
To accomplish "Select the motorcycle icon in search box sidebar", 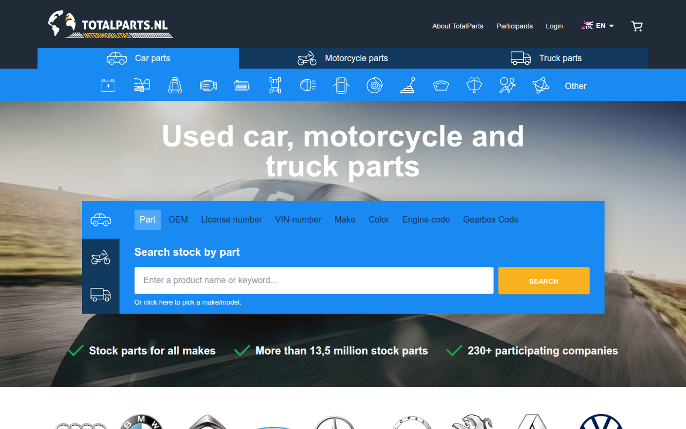I will click(101, 257).
